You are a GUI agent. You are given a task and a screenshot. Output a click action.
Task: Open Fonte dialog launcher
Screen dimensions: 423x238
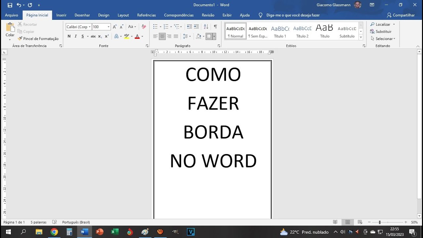147,46
